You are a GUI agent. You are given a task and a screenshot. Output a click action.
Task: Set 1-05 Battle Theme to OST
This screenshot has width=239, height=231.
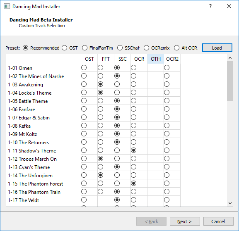(x=84, y=101)
